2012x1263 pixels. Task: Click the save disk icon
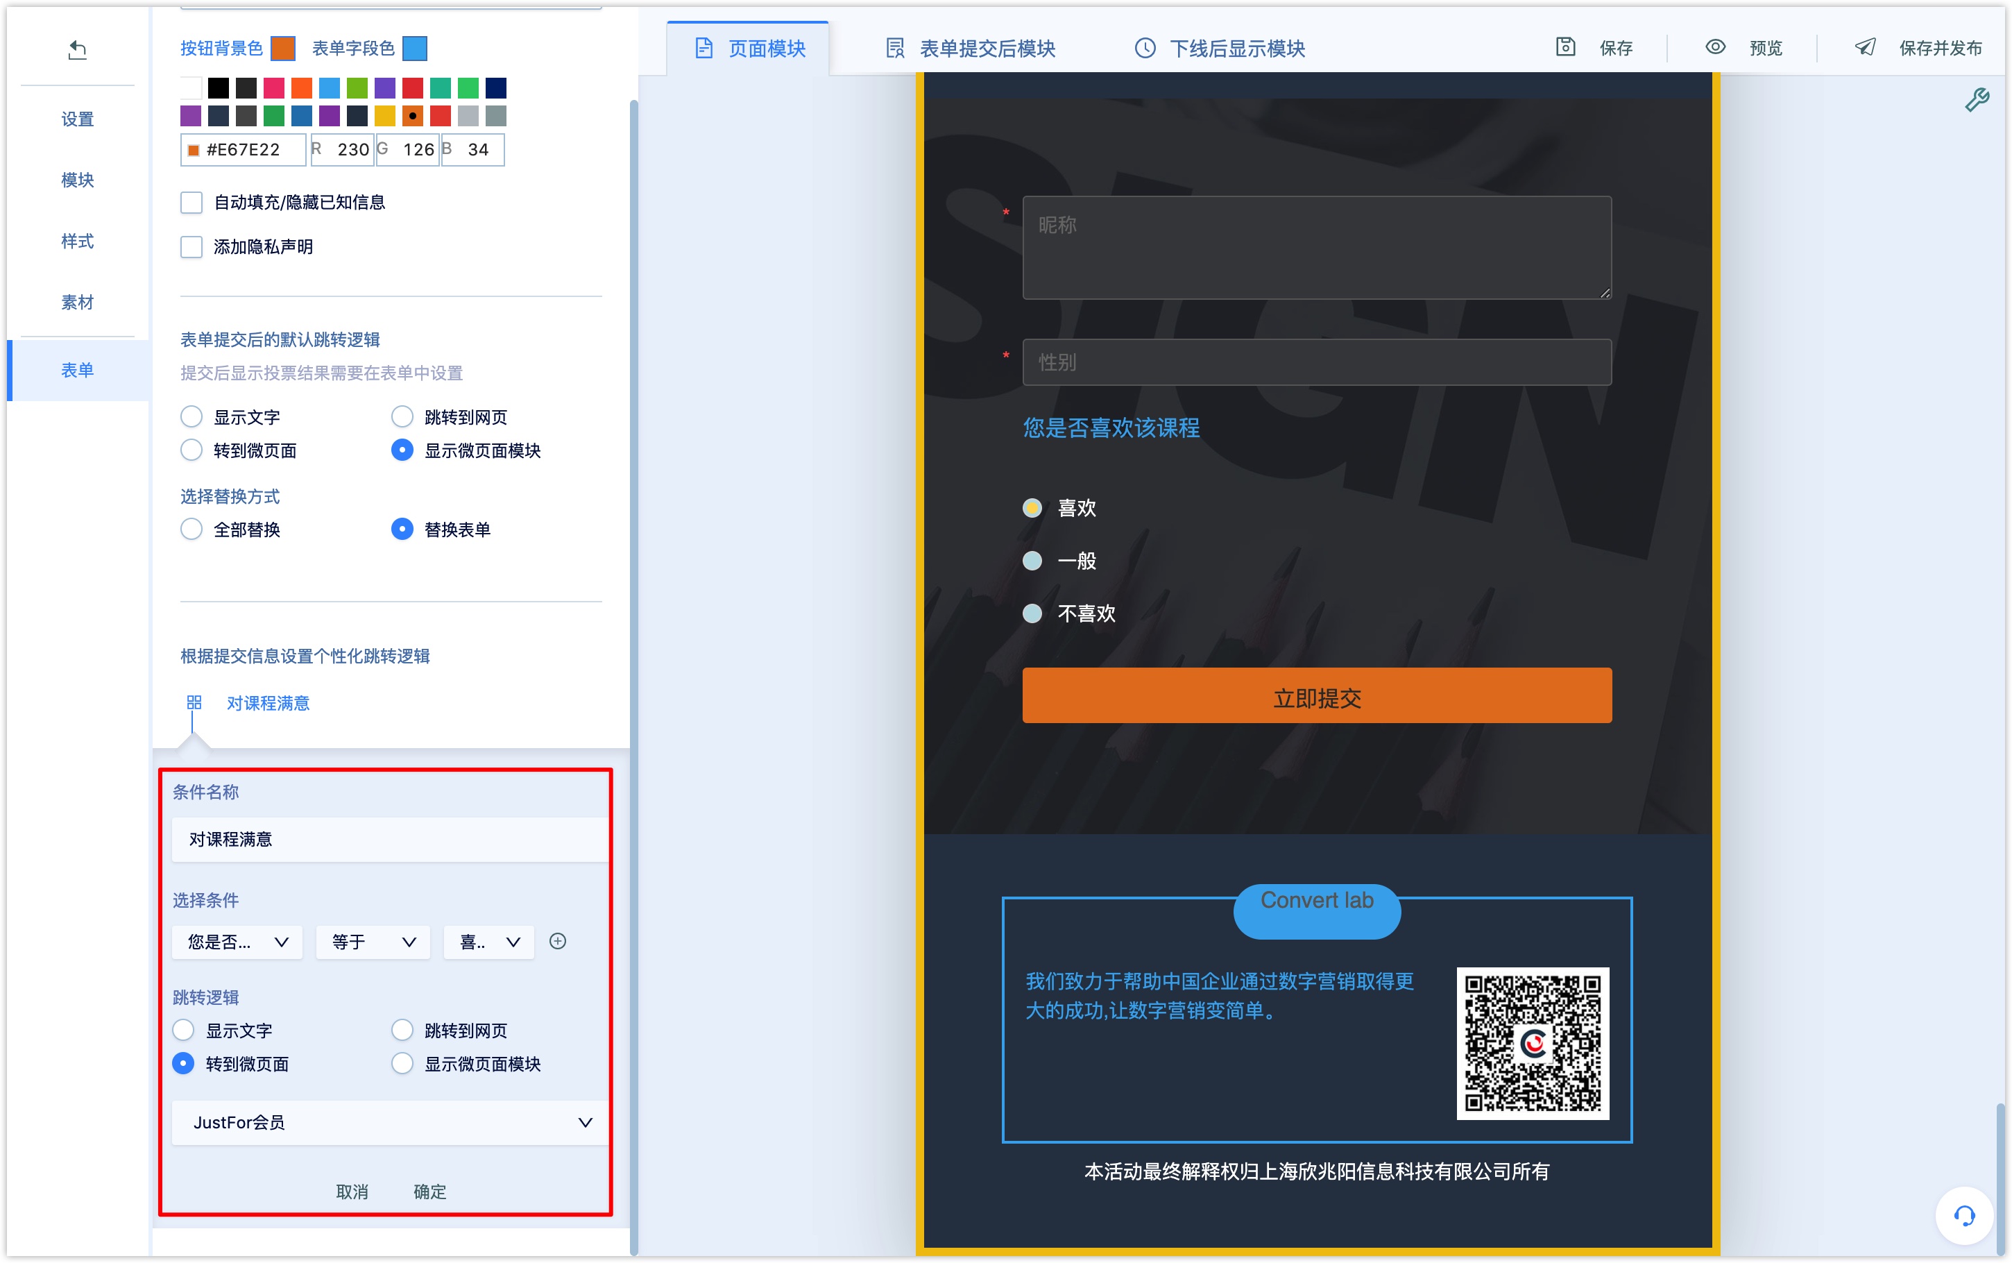point(1565,48)
